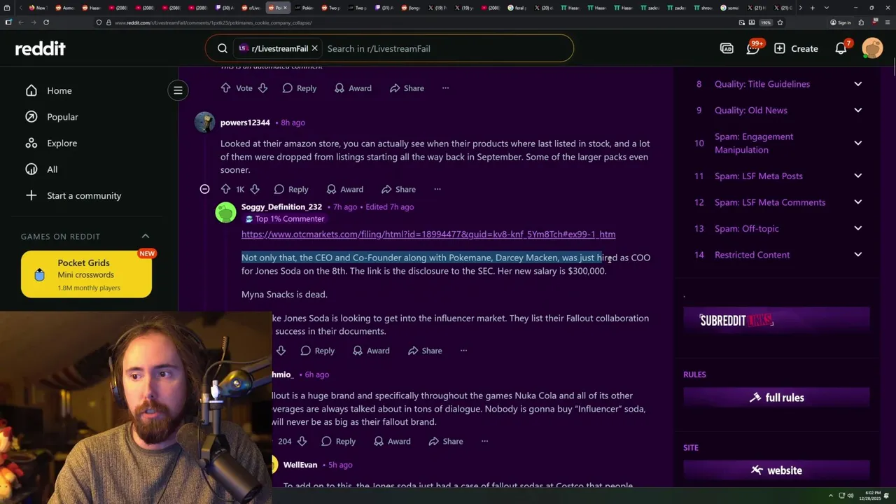Open a new browser tab
The height and width of the screenshot is (504, 896).
[812, 8]
